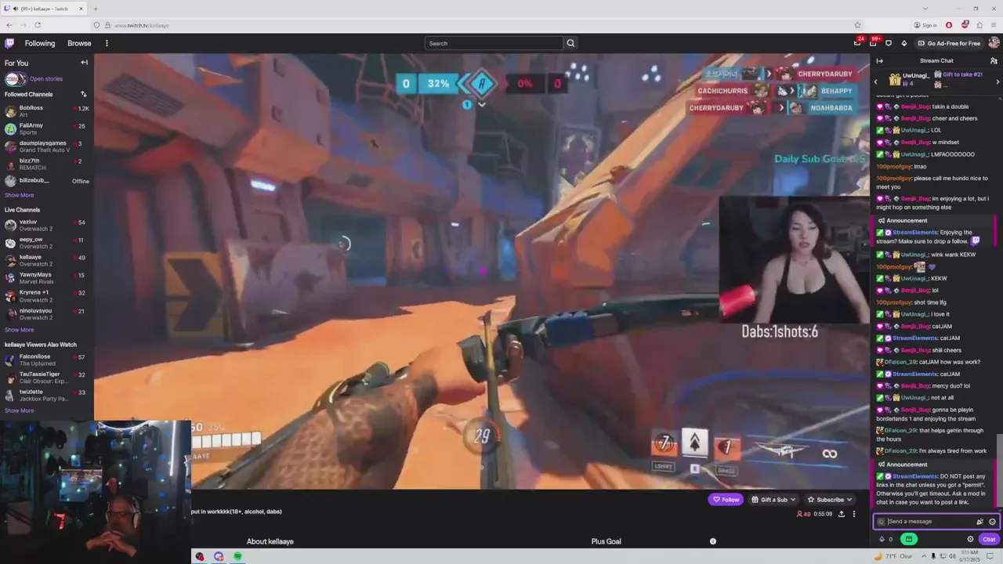Open the Browse tab

pos(79,43)
